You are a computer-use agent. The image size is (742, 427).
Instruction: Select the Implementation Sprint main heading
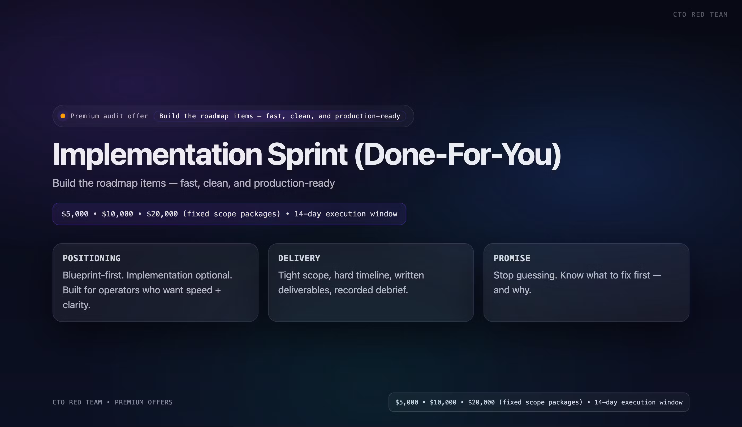tap(307, 155)
